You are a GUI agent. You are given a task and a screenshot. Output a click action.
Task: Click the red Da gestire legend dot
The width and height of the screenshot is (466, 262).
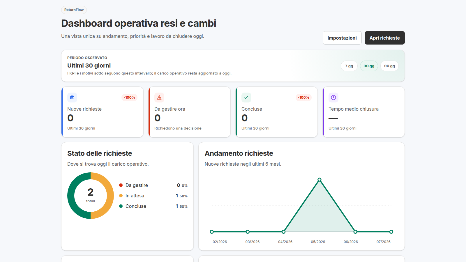click(121, 185)
